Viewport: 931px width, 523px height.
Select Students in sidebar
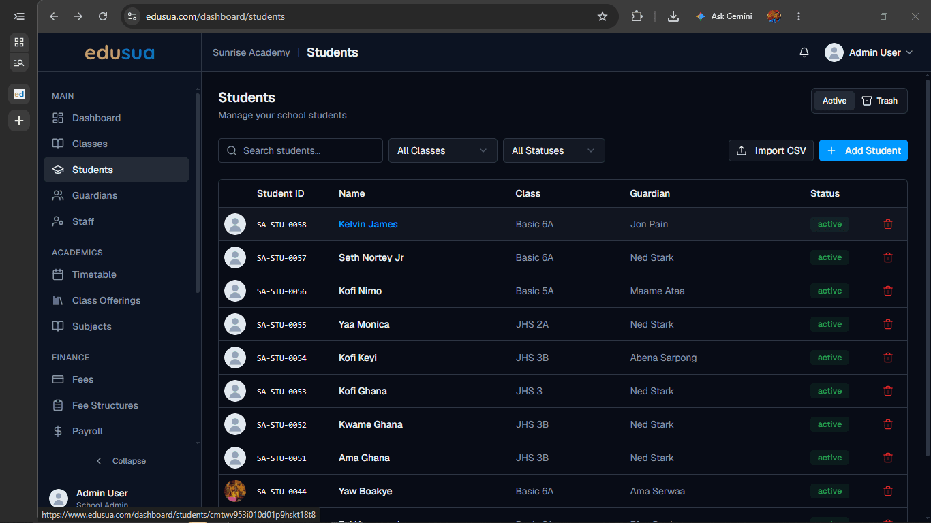point(116,170)
